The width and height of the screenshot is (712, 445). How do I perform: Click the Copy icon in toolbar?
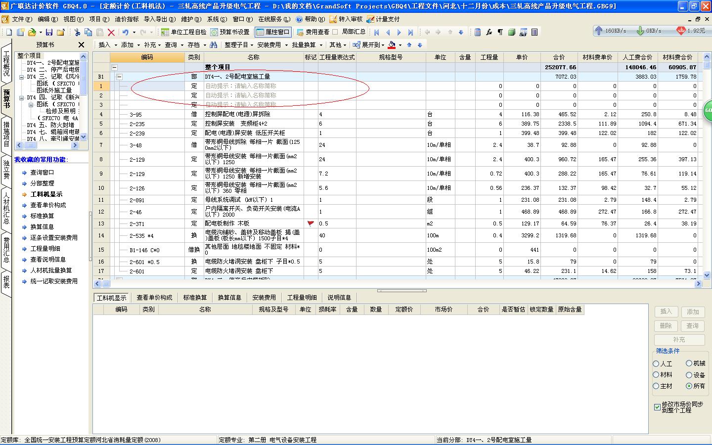point(89,32)
